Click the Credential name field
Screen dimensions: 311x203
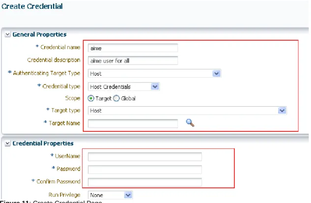pyautogui.click(x=133, y=48)
